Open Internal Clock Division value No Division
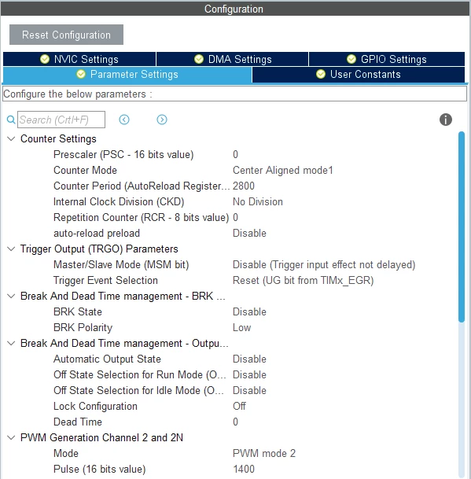This screenshot has height=479, width=471. tap(258, 201)
